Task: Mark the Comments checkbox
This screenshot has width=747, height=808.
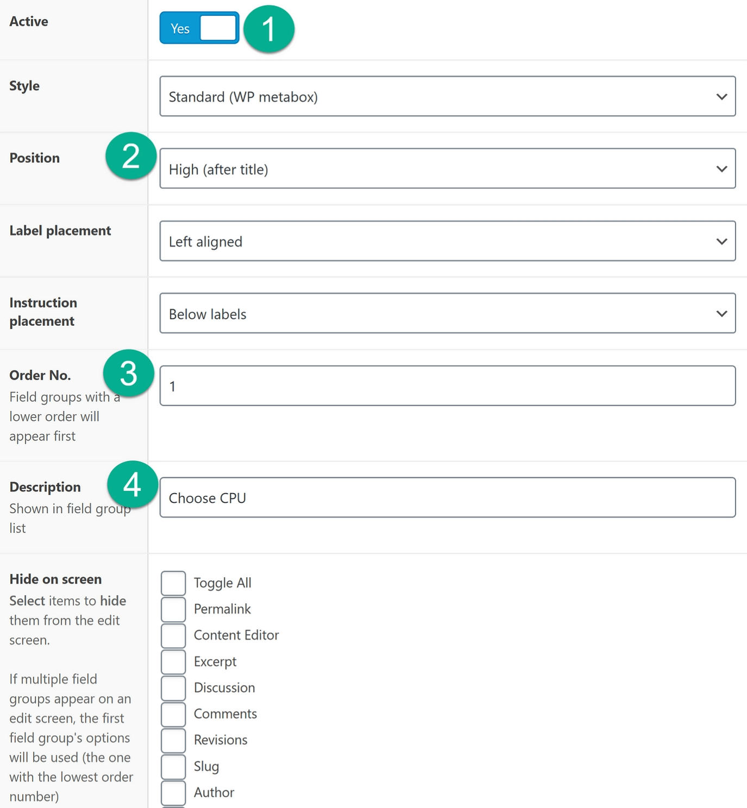Action: [x=173, y=714]
